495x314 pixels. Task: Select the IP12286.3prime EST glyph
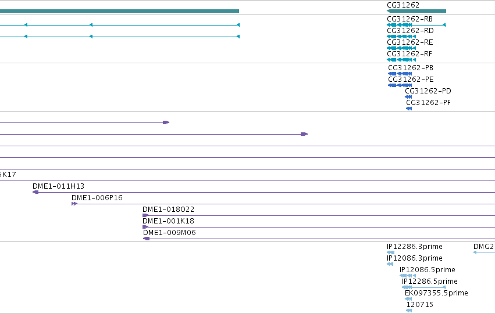[x=390, y=252]
